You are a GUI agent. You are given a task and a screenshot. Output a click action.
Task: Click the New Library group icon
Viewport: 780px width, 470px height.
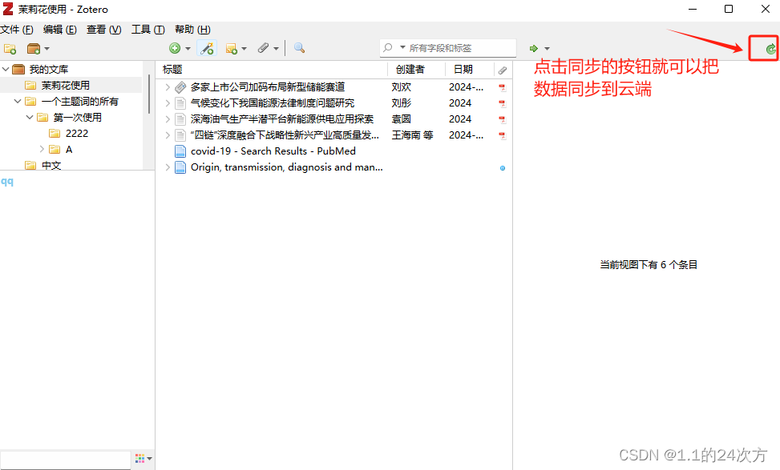point(34,49)
